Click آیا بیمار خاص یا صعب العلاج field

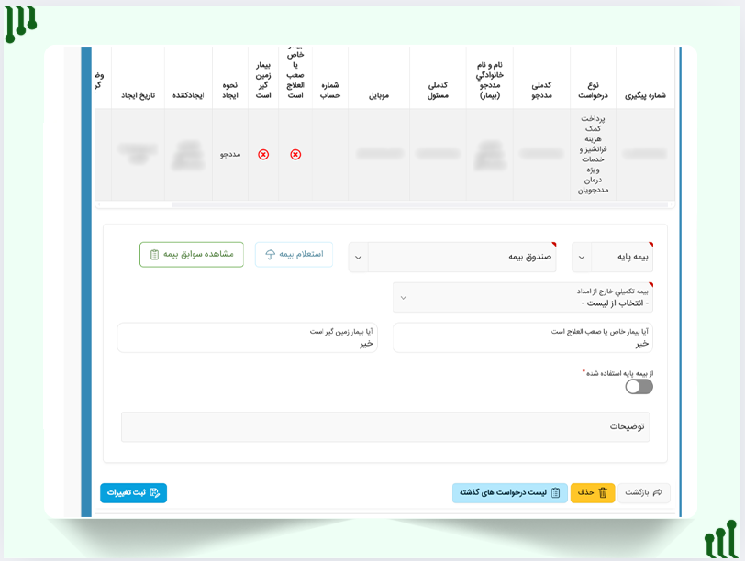523,337
